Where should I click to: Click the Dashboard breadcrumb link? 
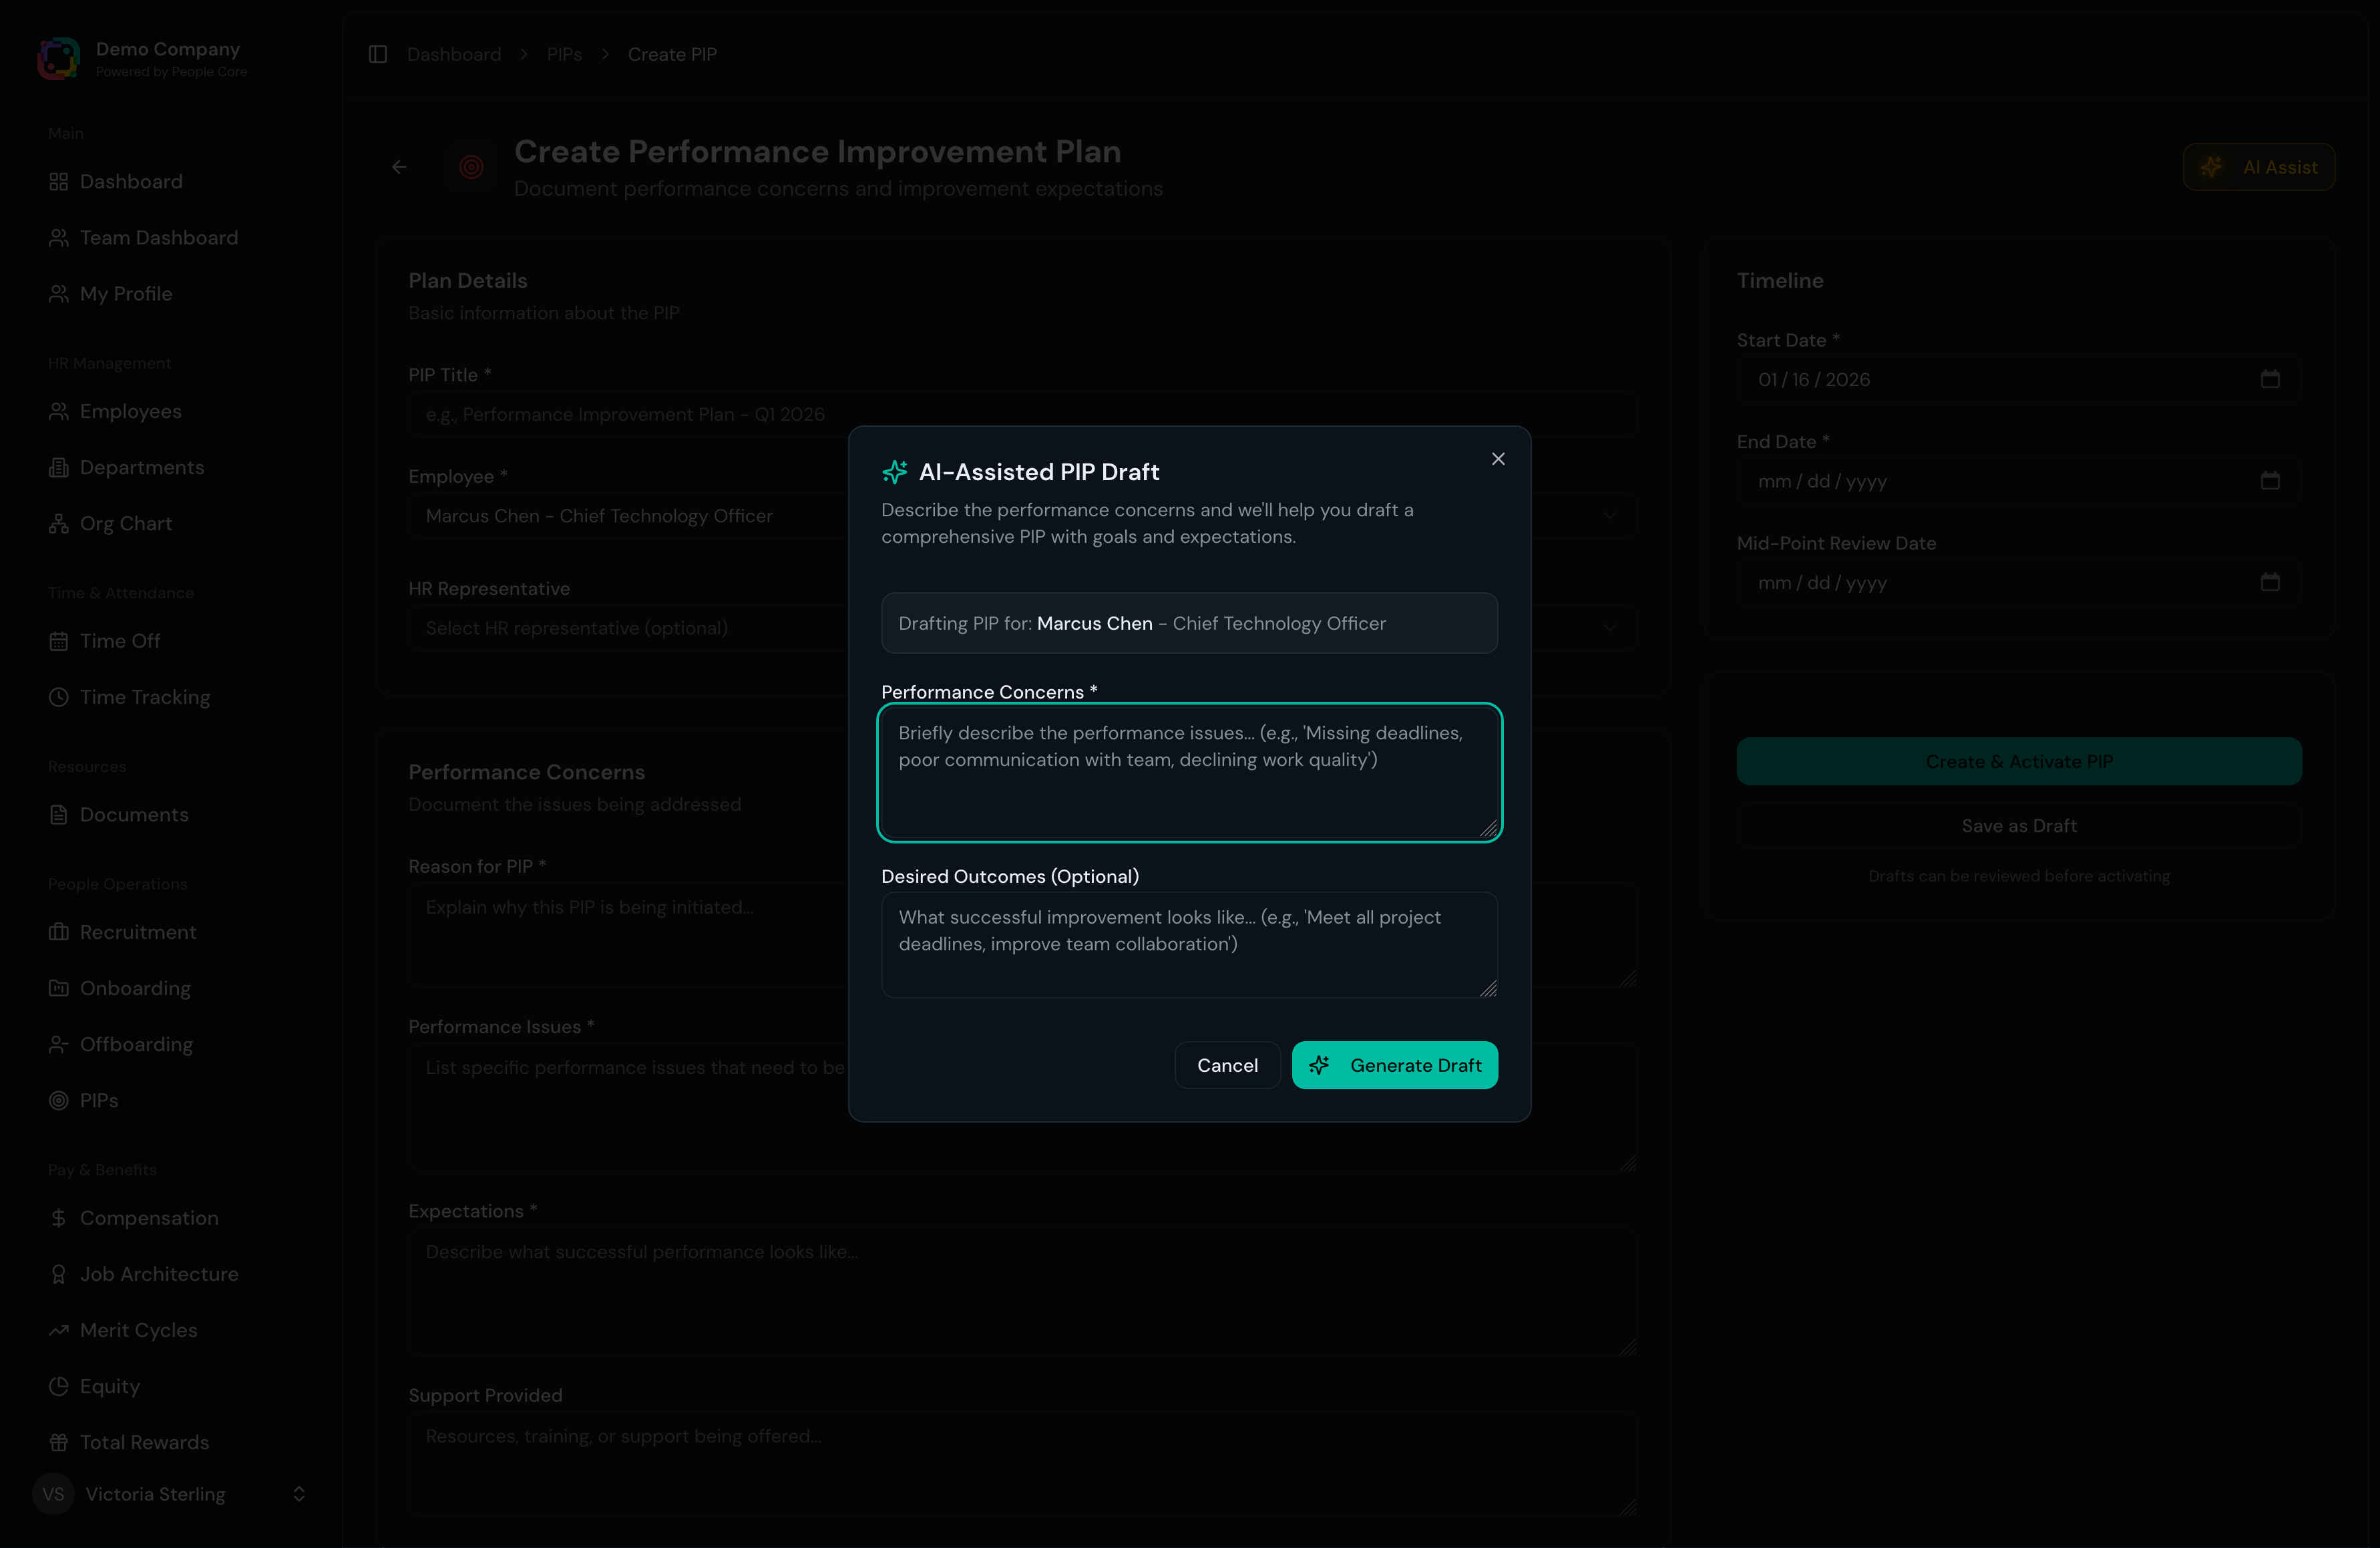tap(454, 55)
